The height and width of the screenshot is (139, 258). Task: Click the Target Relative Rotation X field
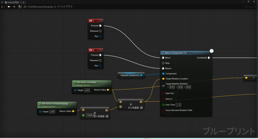[172, 87]
